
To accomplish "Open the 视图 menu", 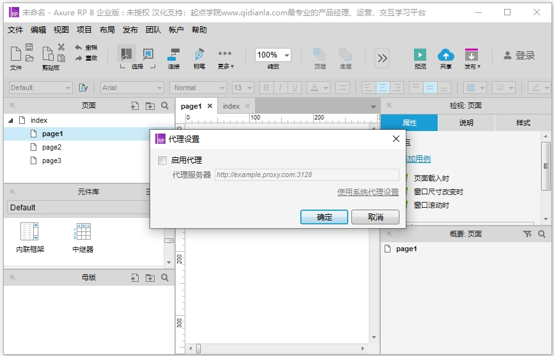I will 61,29.
